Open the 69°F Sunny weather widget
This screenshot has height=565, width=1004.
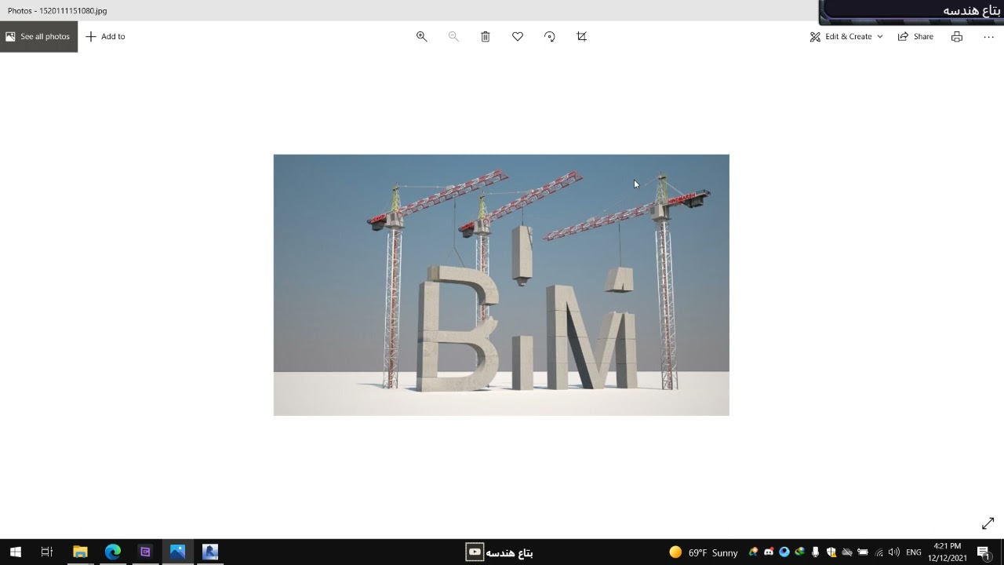704,552
